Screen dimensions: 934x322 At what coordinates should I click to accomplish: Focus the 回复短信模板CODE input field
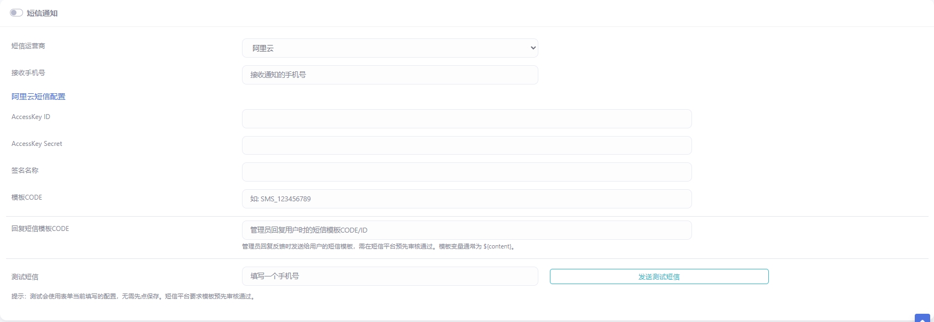[466, 230]
